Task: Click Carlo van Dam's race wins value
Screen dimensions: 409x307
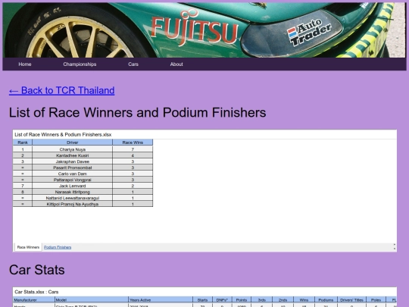Action: tap(133, 174)
